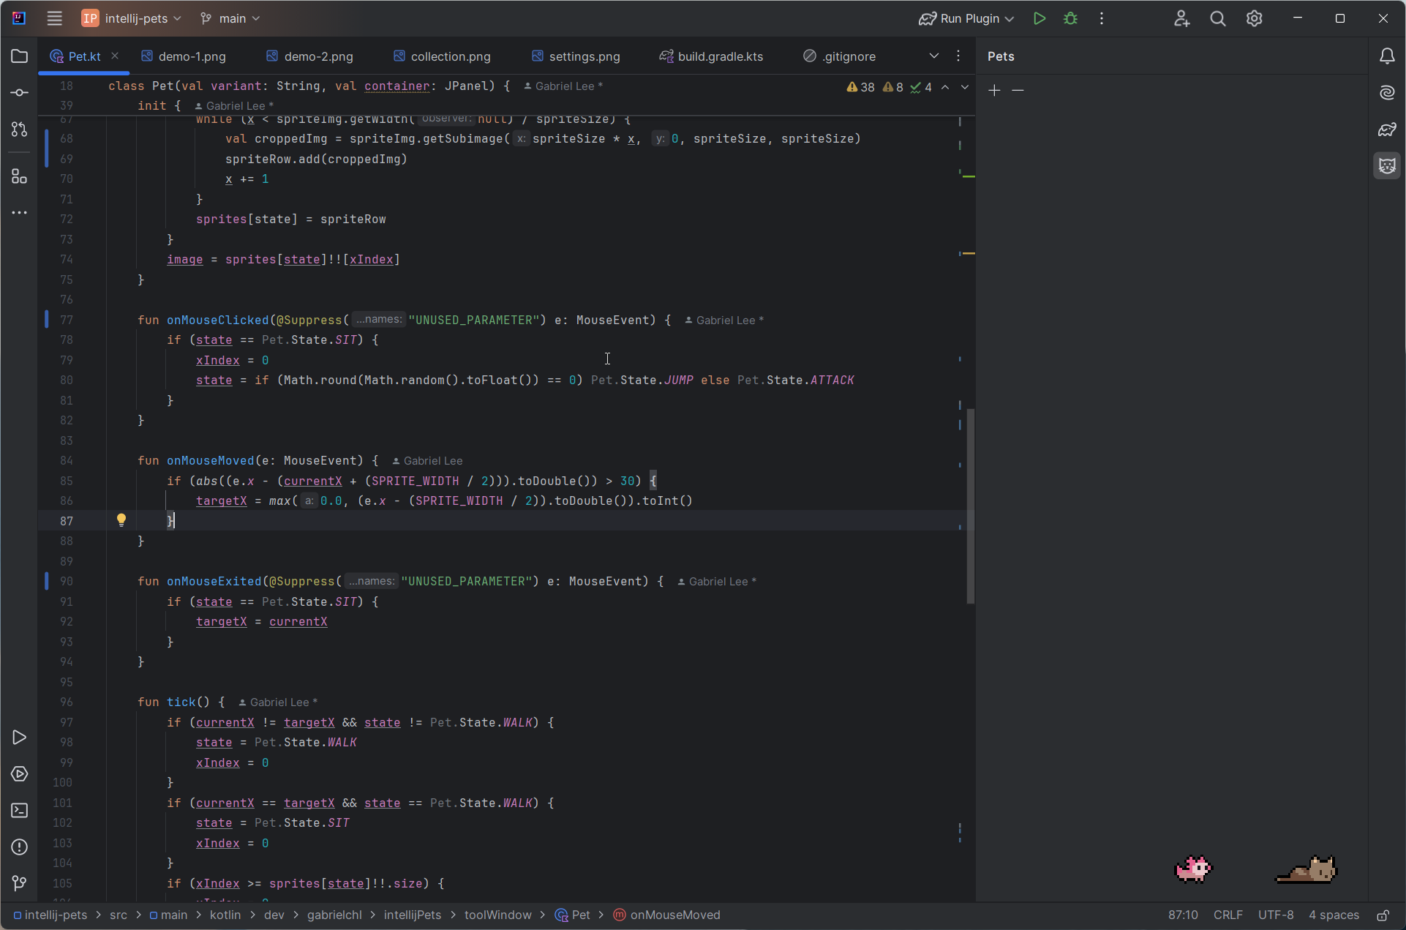Viewport: 1406px width, 930px height.
Task: Jump to previous highlighted problem arrow
Action: point(945,87)
